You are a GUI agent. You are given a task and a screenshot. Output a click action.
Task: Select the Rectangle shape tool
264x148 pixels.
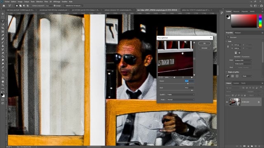(x=3, y=78)
